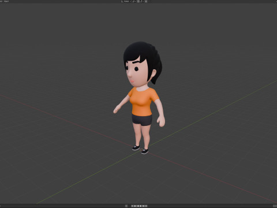277x208 pixels.
Task: Toggle the auto keying record button
Action: 126,206
